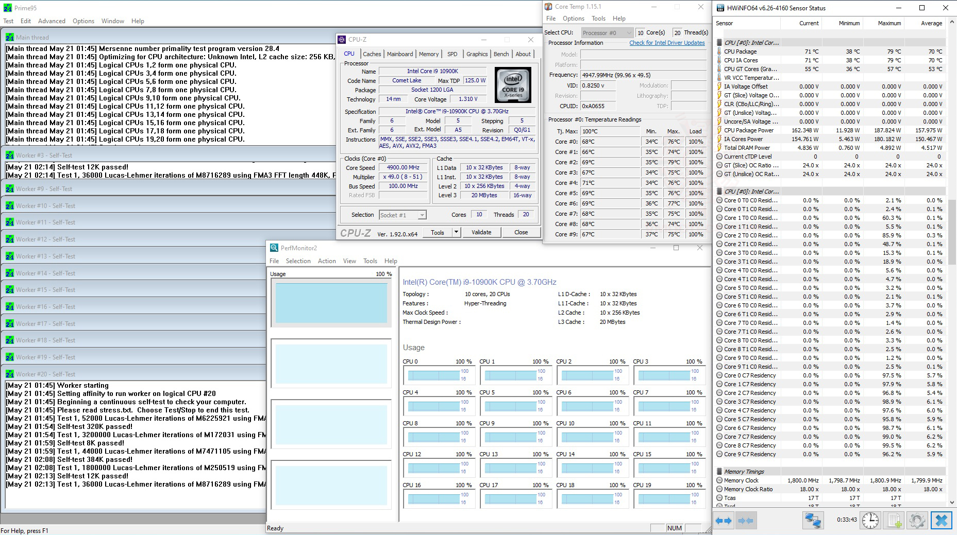Click the HWiNFO collapse columns arrows icon
Viewport: 957px width, 535px height.
pyautogui.click(x=745, y=521)
